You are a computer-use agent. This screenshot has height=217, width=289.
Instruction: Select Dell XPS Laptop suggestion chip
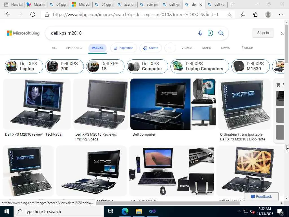tap(24, 66)
